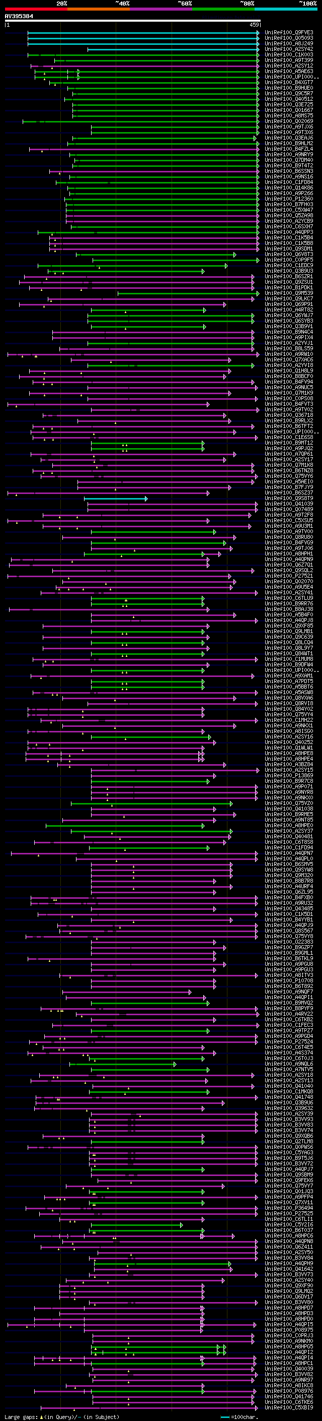Click the green ~80% identity scale segment
The width and height of the screenshot is (322, 1421).
coord(223,9)
